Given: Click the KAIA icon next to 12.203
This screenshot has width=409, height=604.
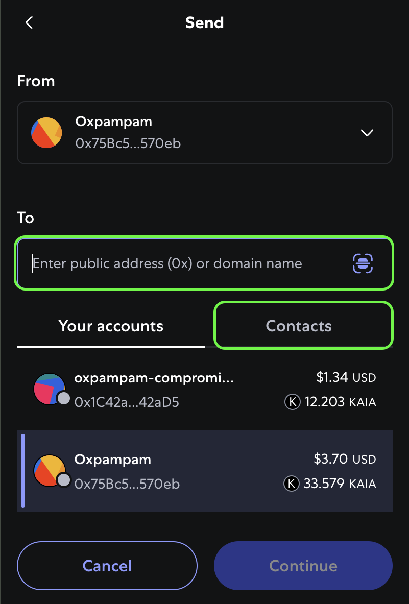Looking at the screenshot, I should 292,402.
